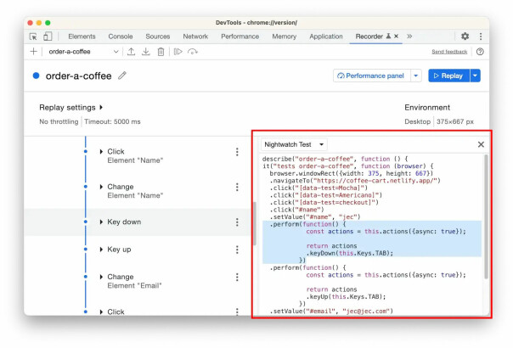Click the steps list vertical scrollbar
The height and width of the screenshot is (348, 513).
(x=255, y=223)
